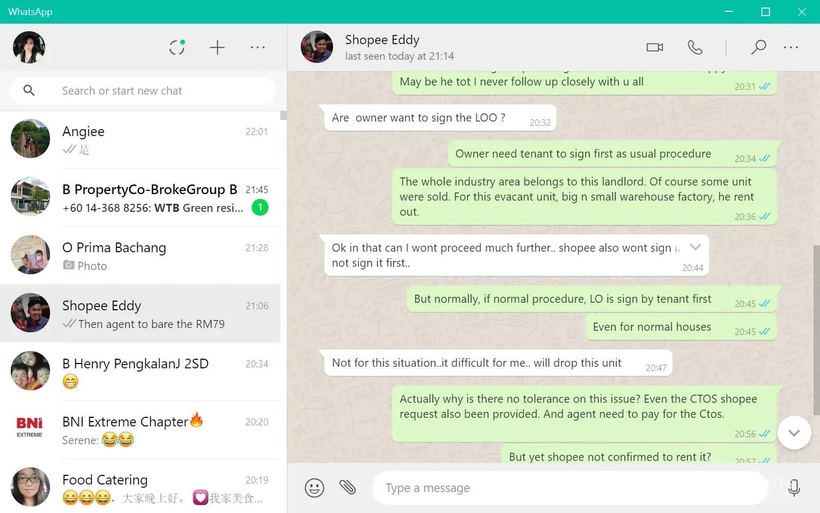Open sidebar three-dots menu

[258, 47]
